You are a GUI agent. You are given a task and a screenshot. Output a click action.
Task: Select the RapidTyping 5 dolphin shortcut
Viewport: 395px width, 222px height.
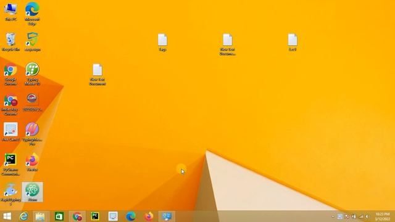coord(10,194)
